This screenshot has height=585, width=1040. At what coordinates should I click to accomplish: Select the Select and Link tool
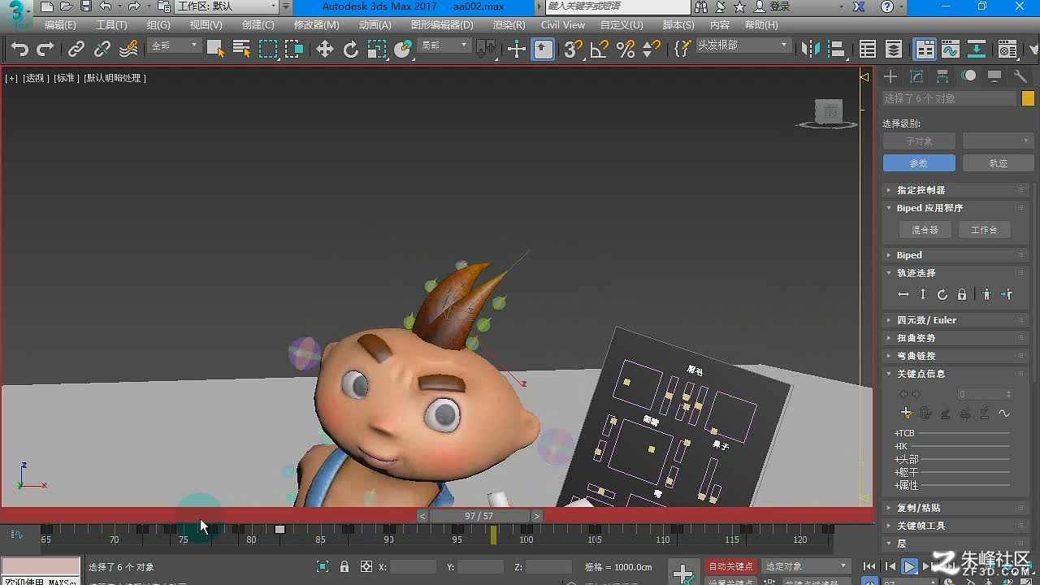[76, 50]
